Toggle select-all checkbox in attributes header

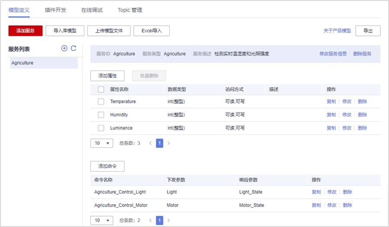coord(101,90)
